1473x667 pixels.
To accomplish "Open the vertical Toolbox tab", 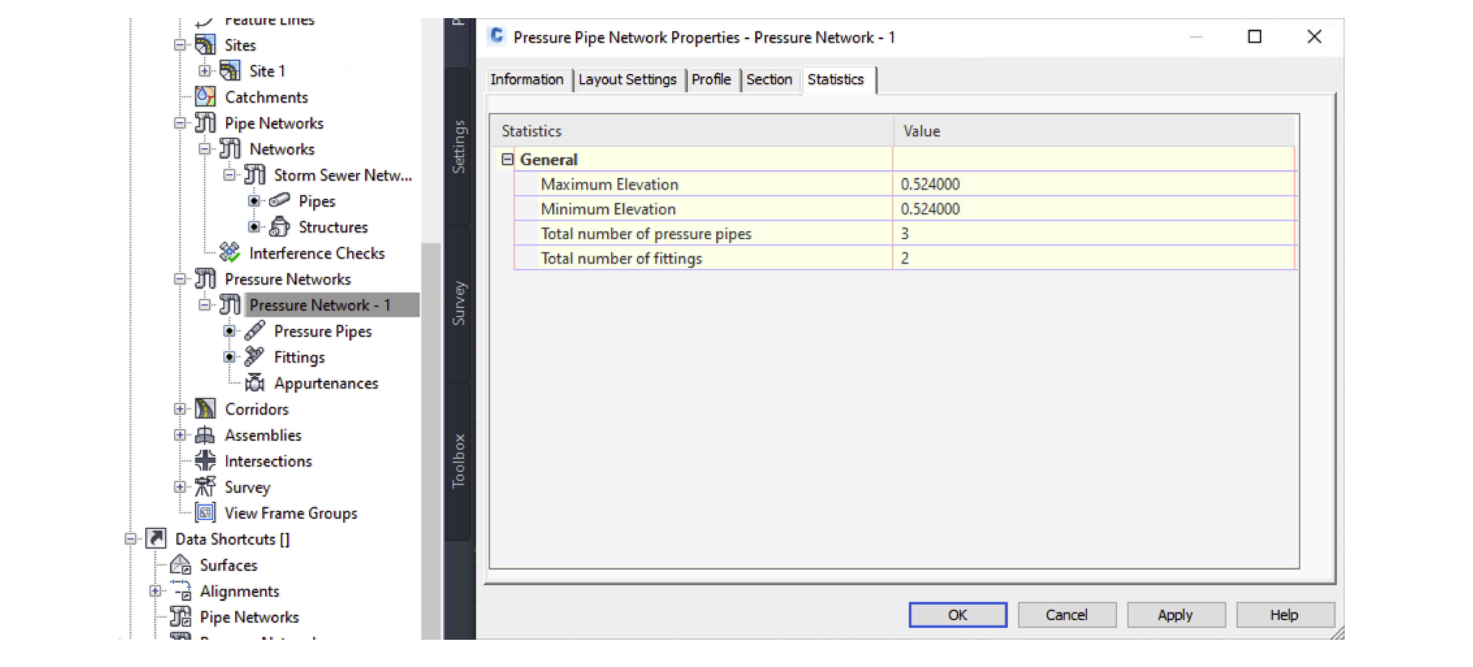I will [x=459, y=461].
